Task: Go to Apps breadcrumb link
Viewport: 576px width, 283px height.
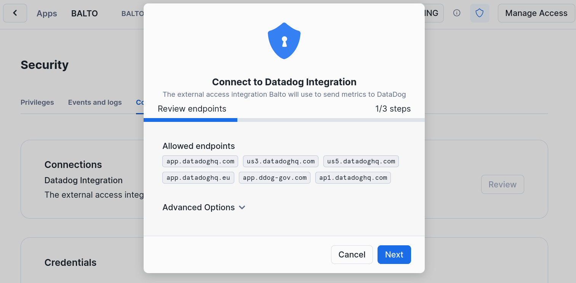Action: click(47, 13)
